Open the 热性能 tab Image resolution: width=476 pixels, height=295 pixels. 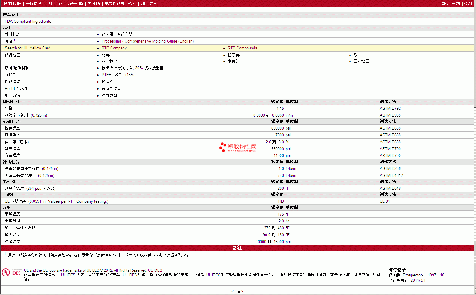(x=94, y=4)
